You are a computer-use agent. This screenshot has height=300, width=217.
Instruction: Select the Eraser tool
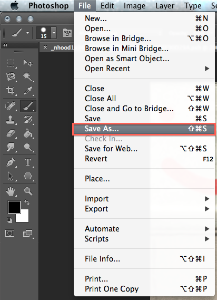11,133
